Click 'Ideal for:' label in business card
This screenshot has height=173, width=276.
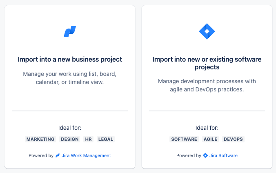coord(70,128)
